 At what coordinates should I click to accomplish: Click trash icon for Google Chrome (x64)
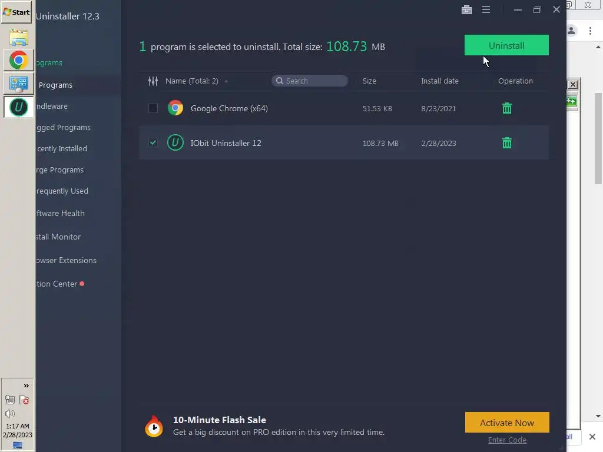pyautogui.click(x=507, y=108)
